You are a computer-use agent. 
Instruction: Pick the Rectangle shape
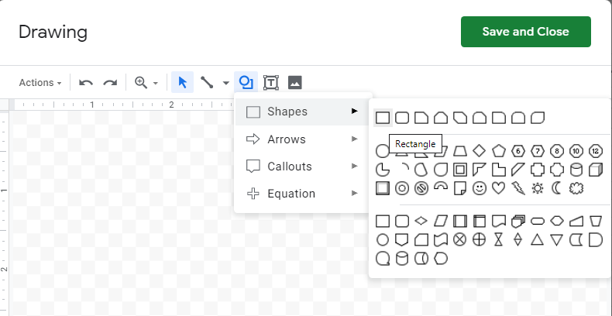(383, 118)
